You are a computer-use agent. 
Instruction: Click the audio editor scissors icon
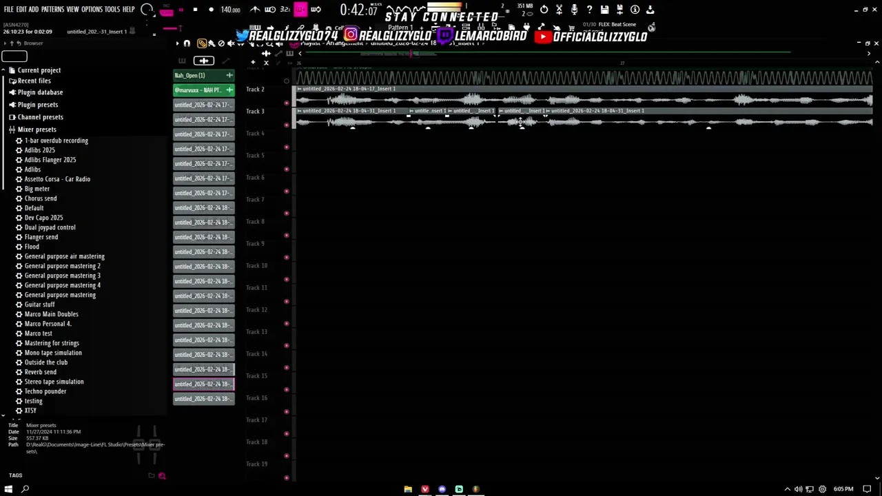559,10
